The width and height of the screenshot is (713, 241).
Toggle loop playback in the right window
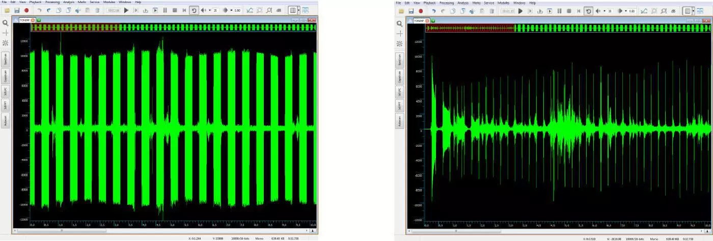[x=588, y=11]
